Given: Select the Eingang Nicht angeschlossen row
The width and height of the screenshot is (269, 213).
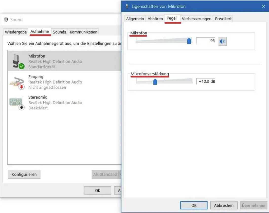Looking at the screenshot, I should pos(64,82).
